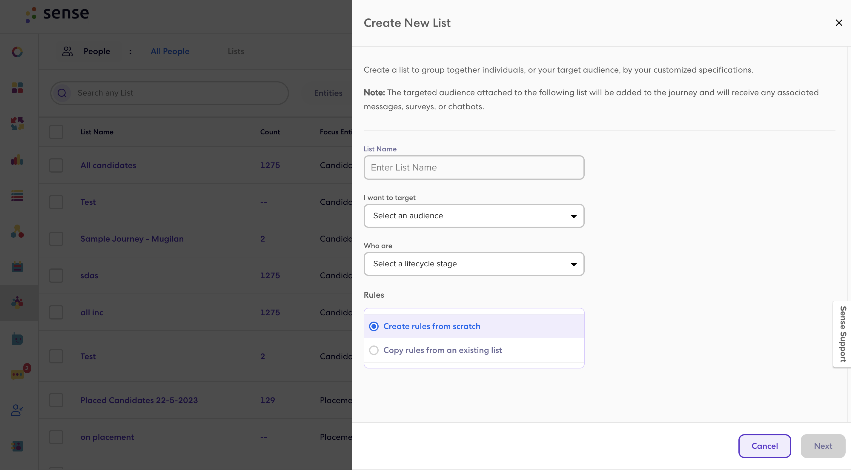Open the striped list sidebar icon
Image resolution: width=851 pixels, height=470 pixels.
tap(17, 196)
